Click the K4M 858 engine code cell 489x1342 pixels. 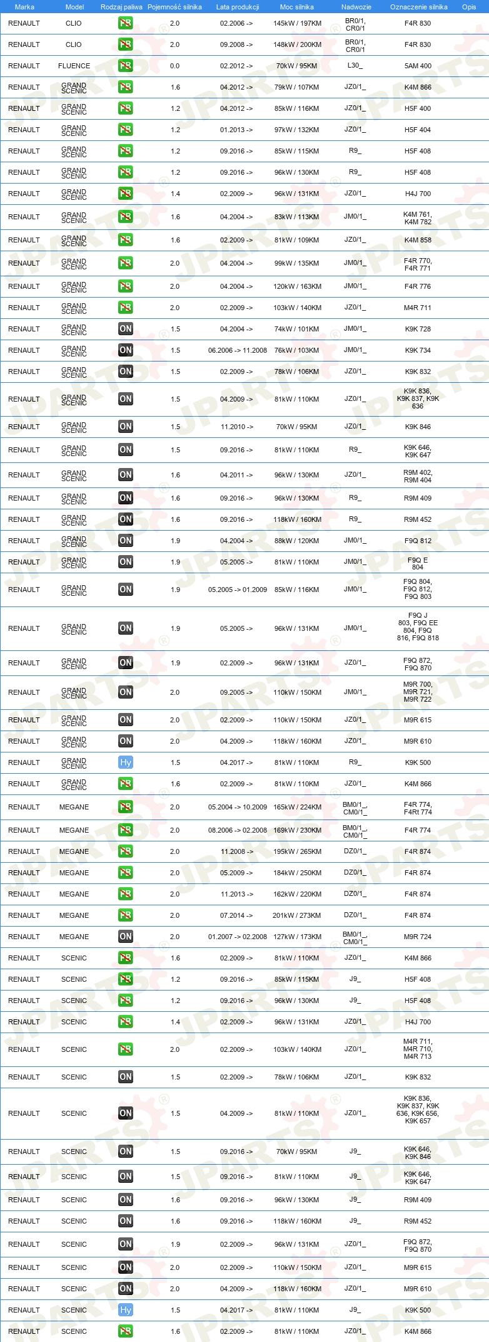tap(418, 240)
